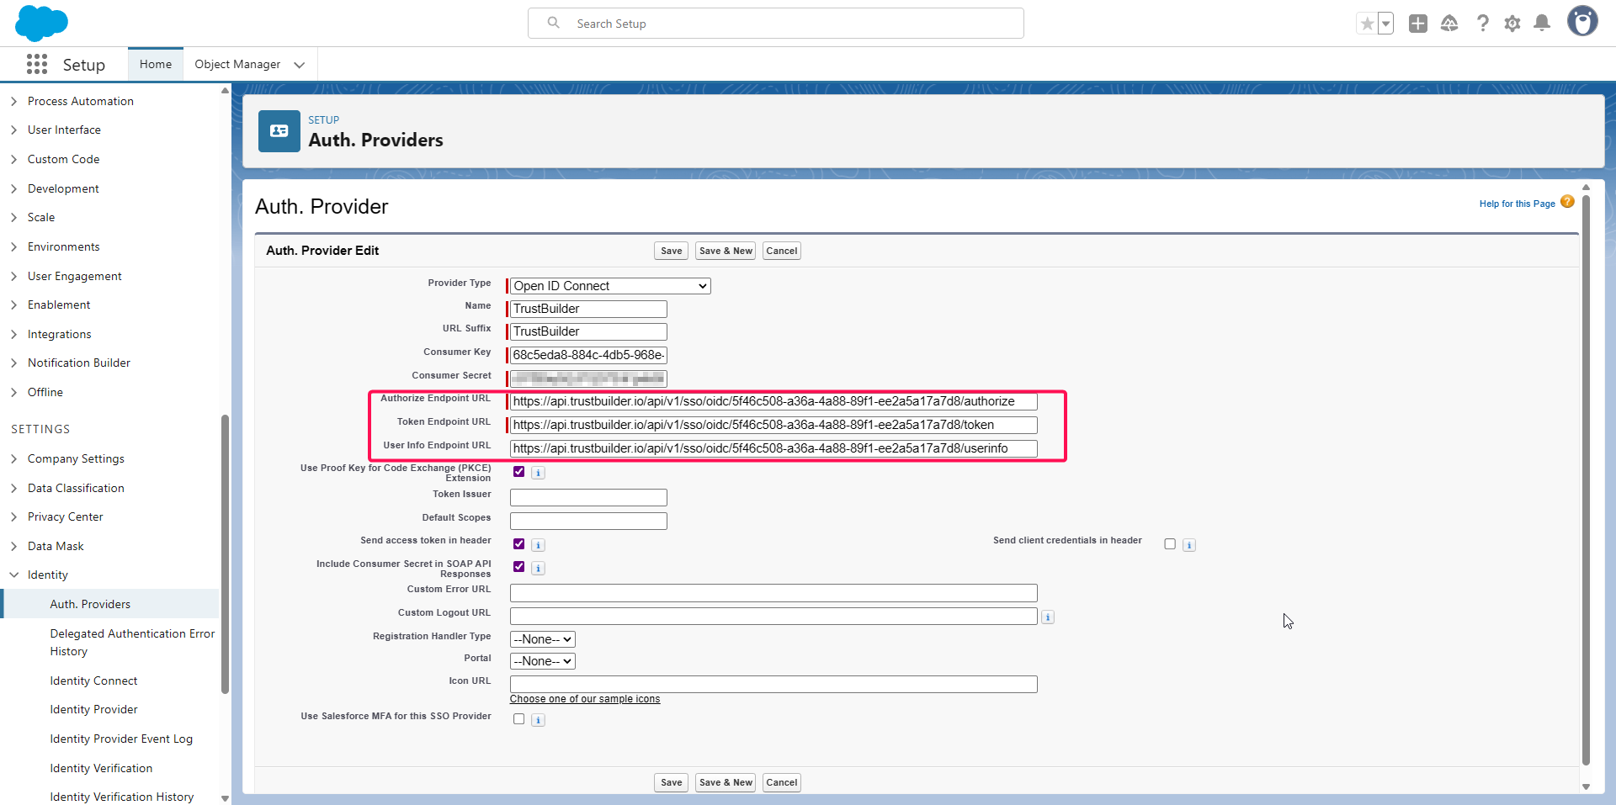Click the top Save & New button
The image size is (1616, 805).
[726, 251]
